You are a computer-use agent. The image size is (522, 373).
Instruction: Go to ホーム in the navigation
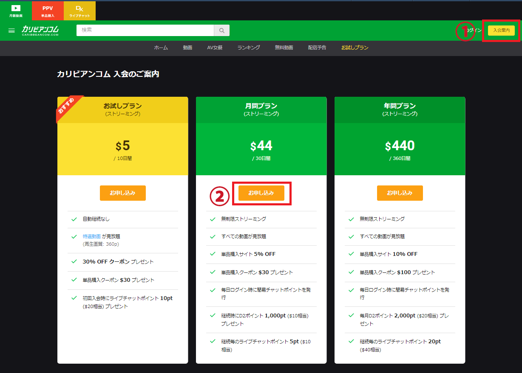coord(161,48)
